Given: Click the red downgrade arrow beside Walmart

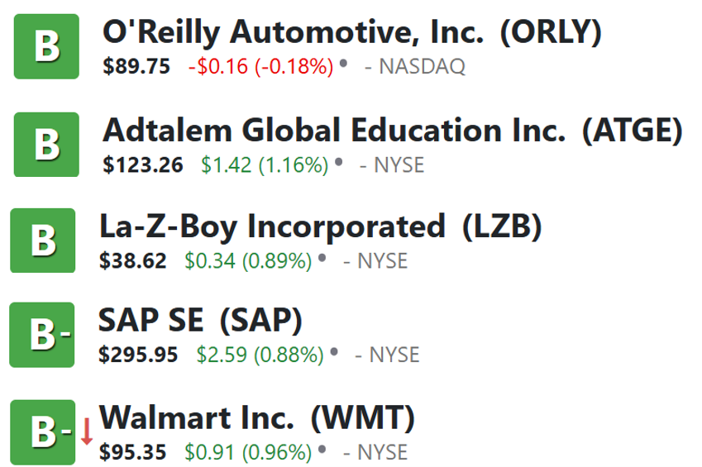Looking at the screenshot, I should pos(87,431).
